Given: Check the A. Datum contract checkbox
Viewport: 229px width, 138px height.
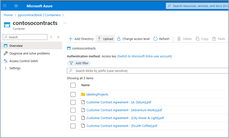Looking at the screenshot, I should (73, 102).
